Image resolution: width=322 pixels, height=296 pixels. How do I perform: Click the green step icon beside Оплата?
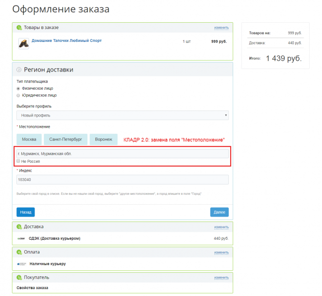pyautogui.click(x=19, y=252)
